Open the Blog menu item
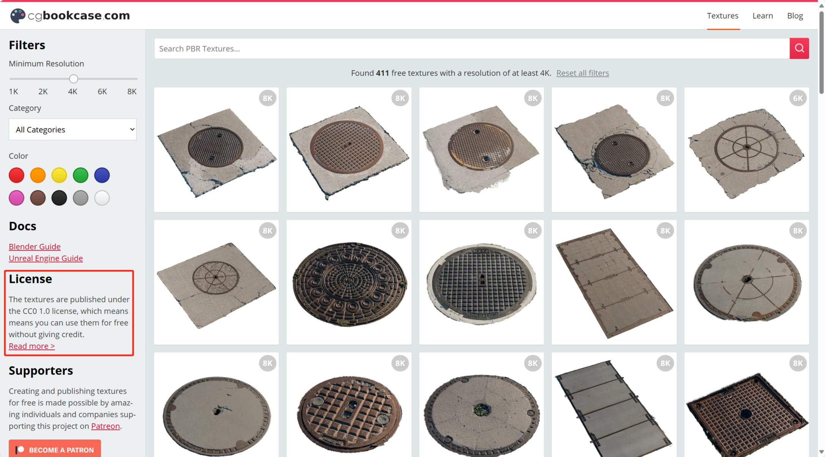Image resolution: width=825 pixels, height=457 pixels. [x=795, y=16]
